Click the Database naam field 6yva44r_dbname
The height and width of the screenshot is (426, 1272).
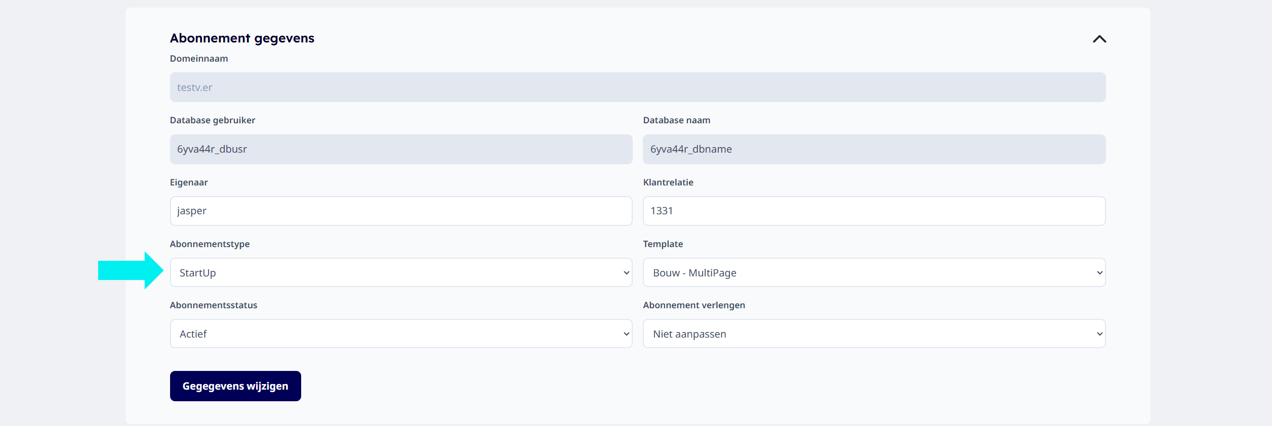pos(874,149)
